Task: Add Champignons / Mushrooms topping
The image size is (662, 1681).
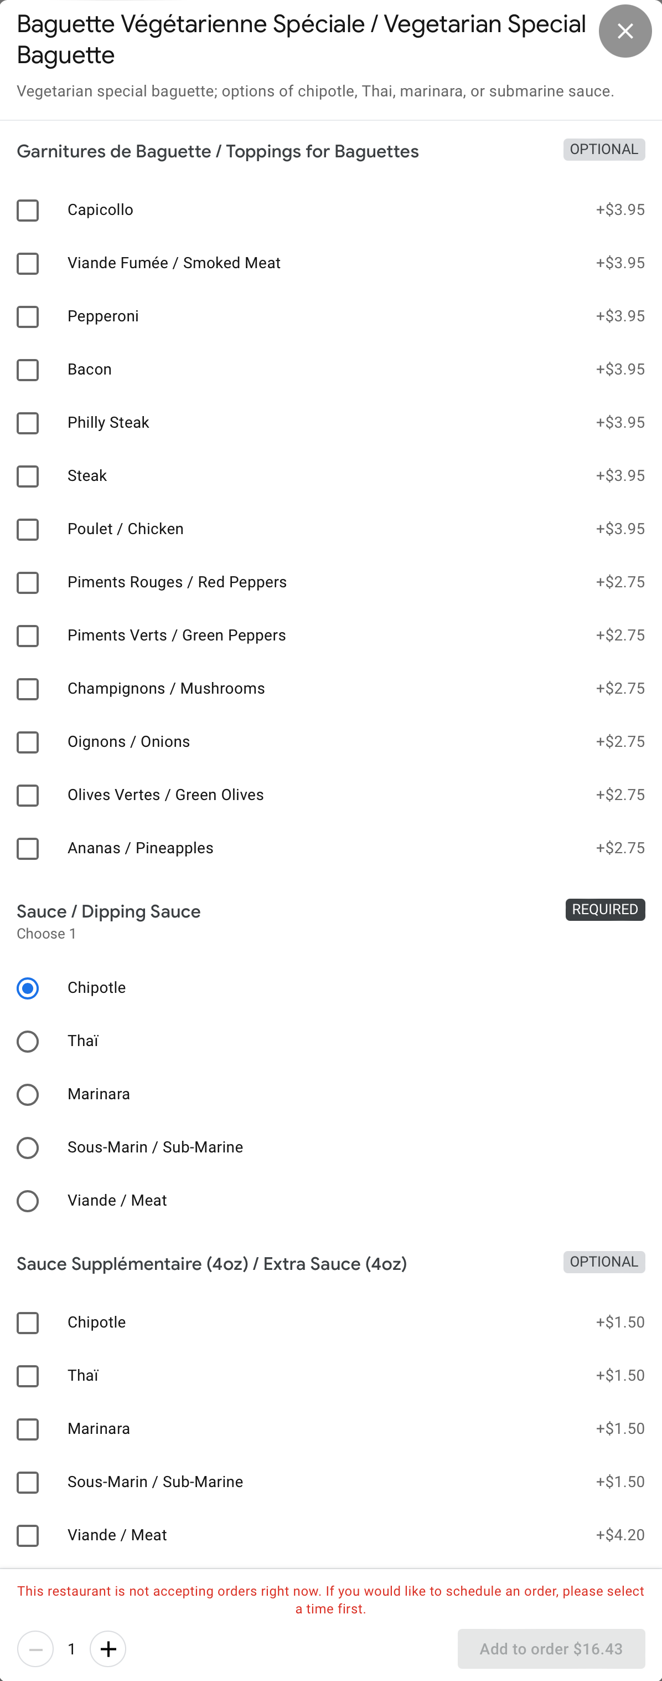Action: point(27,689)
